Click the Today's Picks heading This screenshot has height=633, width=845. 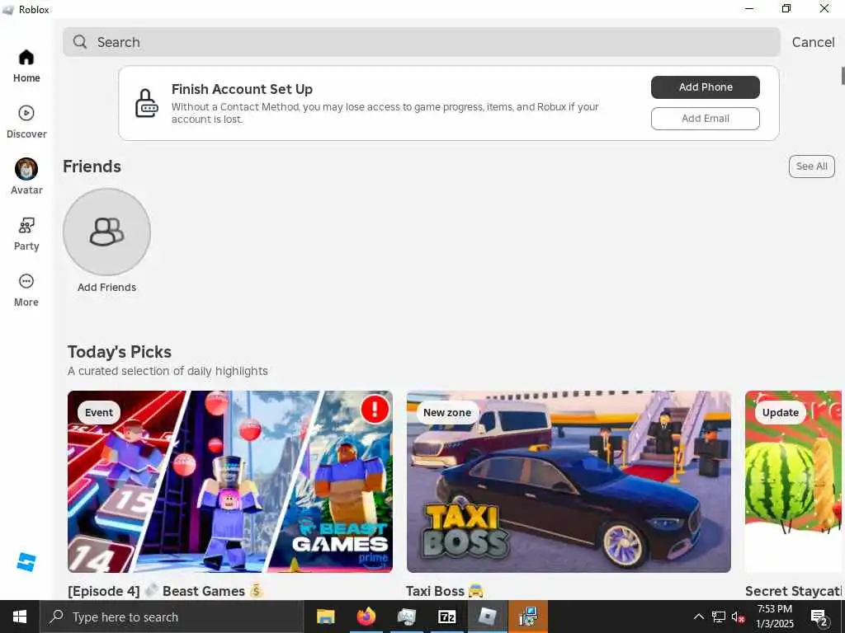(x=120, y=351)
